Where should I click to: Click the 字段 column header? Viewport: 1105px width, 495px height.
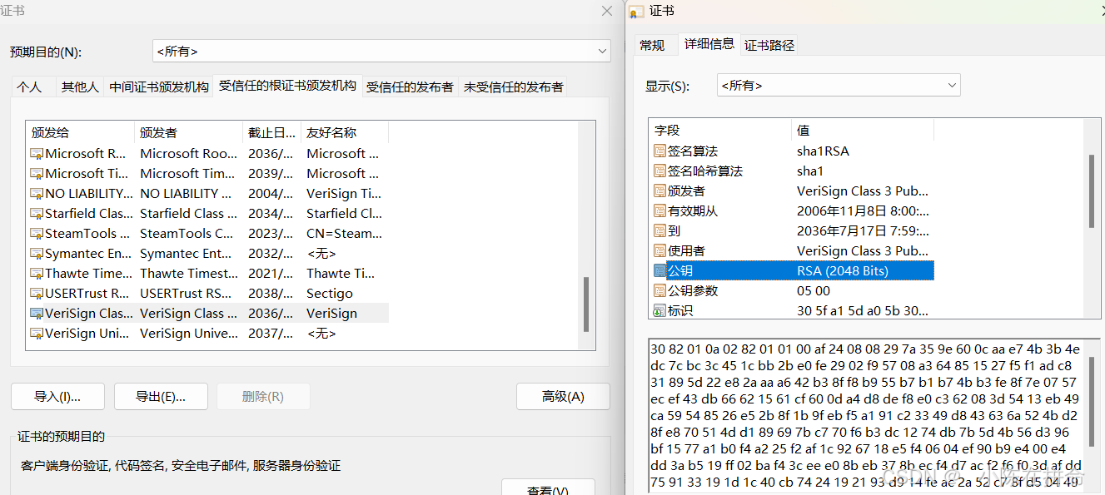720,131
